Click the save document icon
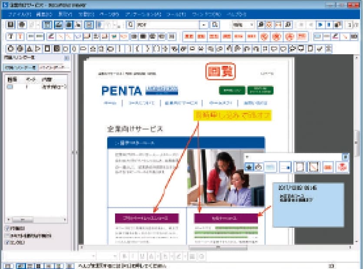Image resolution: width=363 pixels, height=269 pixels. pos(10,25)
